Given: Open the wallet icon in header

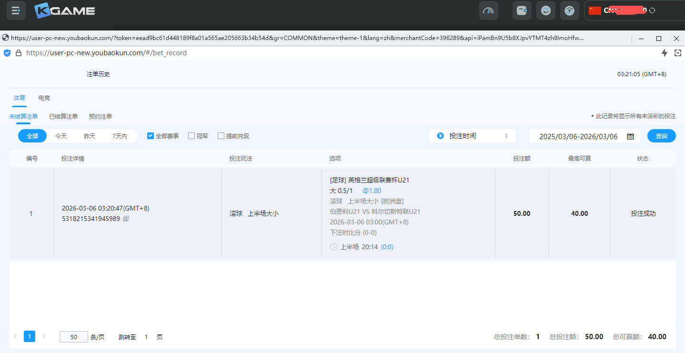Looking at the screenshot, I should tap(522, 10).
